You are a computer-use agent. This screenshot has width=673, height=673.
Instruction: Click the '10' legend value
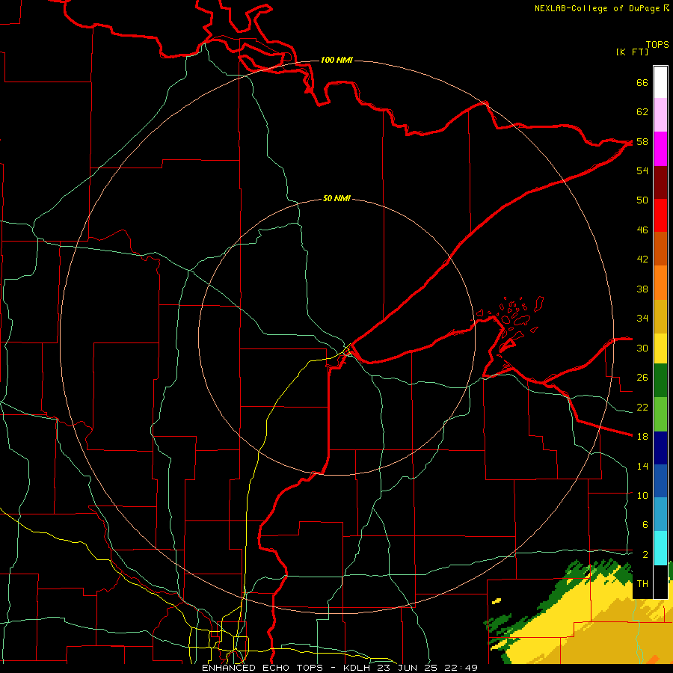642,496
